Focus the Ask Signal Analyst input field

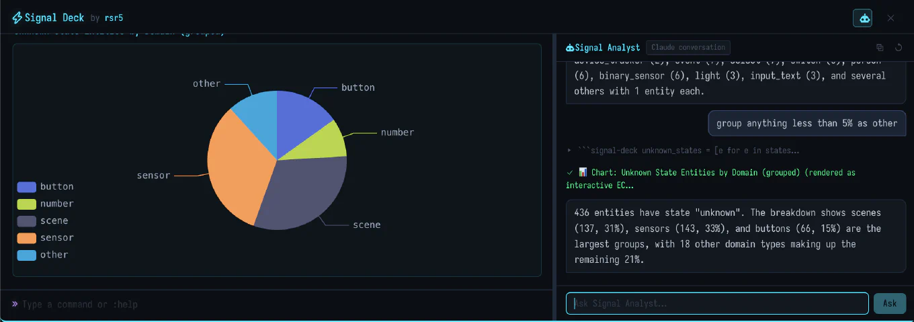(717, 303)
